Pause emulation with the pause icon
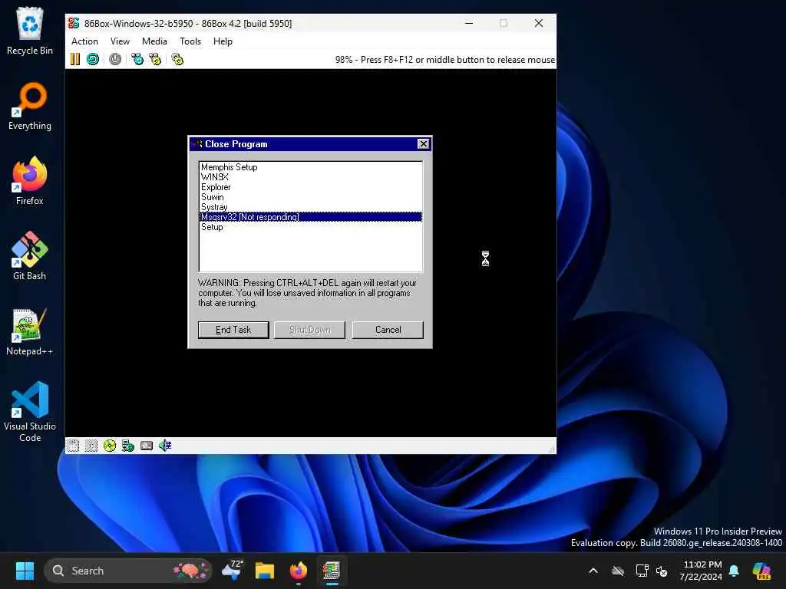 [75, 59]
